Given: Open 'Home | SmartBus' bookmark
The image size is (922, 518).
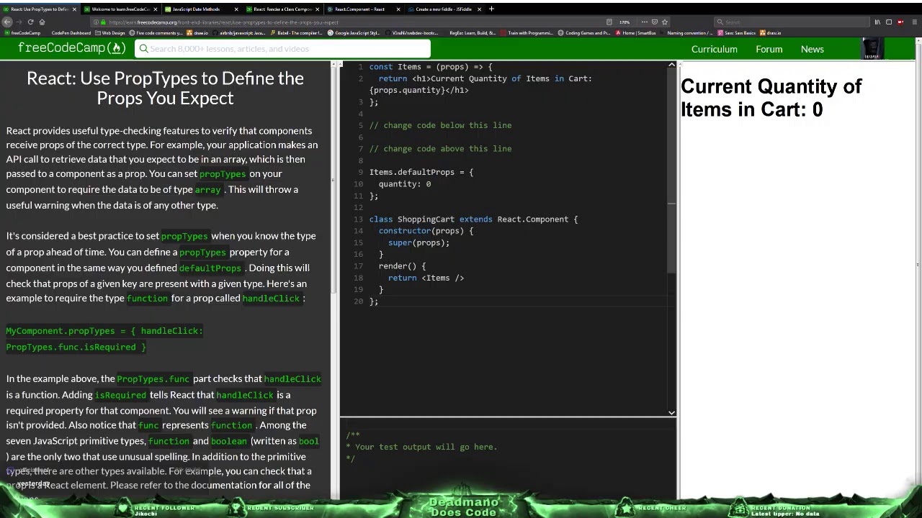Looking at the screenshot, I should click(x=635, y=33).
